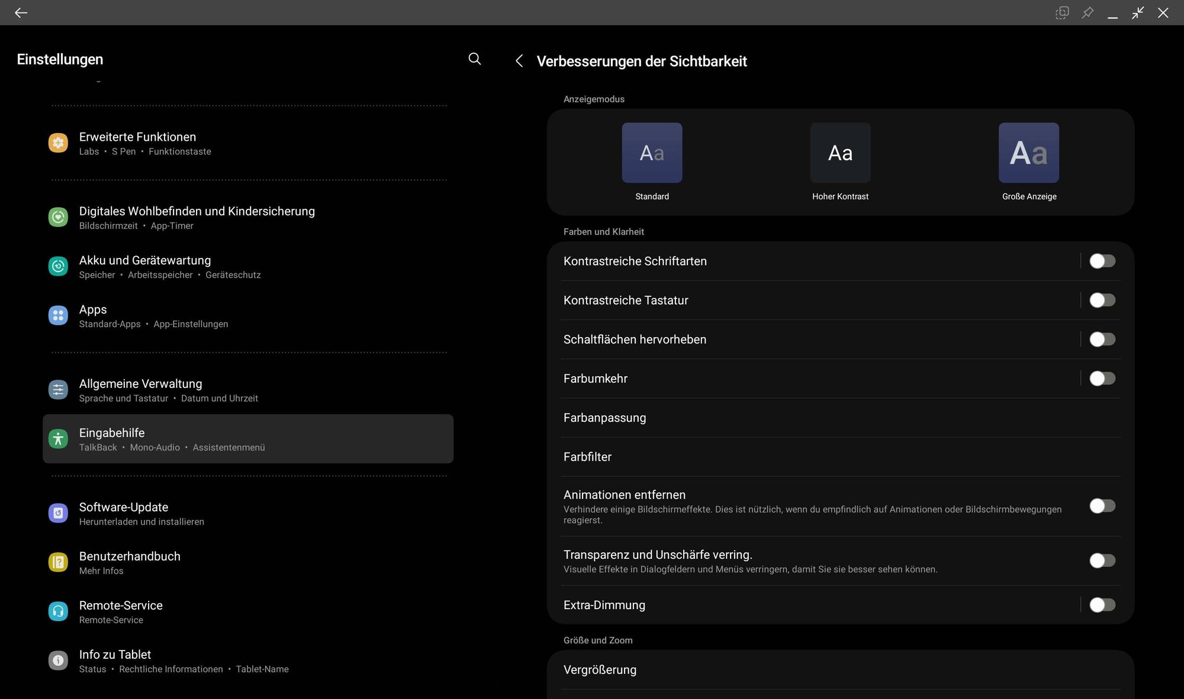Image resolution: width=1184 pixels, height=699 pixels.
Task: Click the Erweiterte Funktionen orange icon
Action: click(58, 143)
